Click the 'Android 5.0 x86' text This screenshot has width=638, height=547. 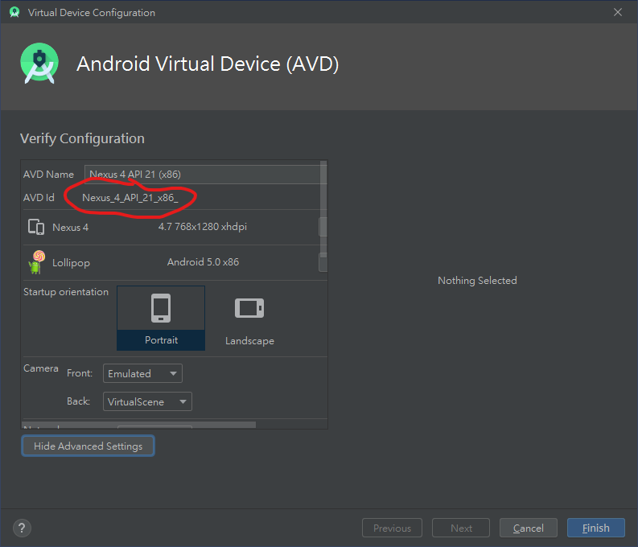pyautogui.click(x=203, y=262)
